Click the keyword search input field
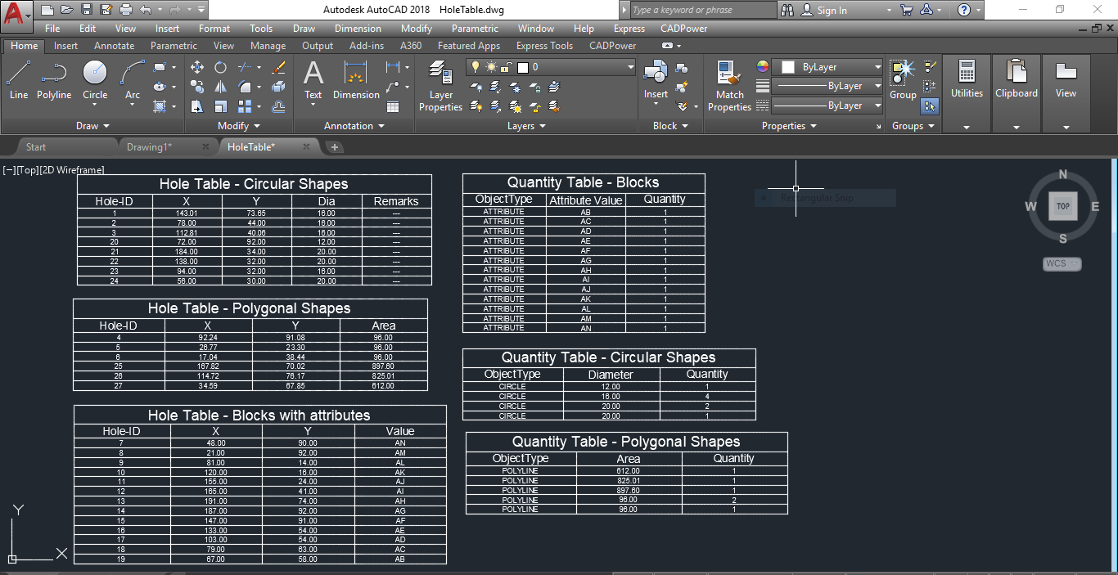 (x=702, y=10)
